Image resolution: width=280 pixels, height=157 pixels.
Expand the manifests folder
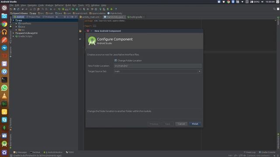point(16,24)
